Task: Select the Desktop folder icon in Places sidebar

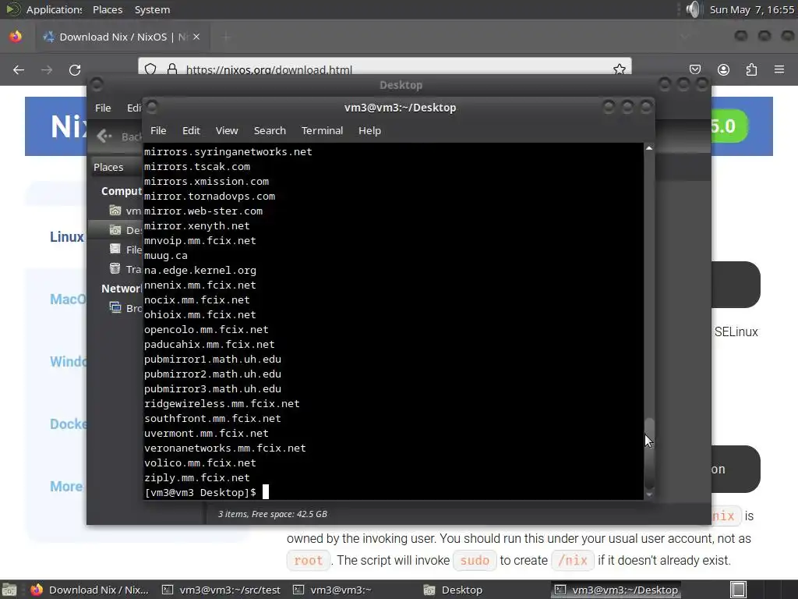Action: (115, 230)
